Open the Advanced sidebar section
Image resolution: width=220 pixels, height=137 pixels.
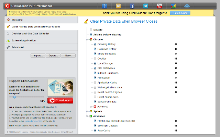pos(41,47)
